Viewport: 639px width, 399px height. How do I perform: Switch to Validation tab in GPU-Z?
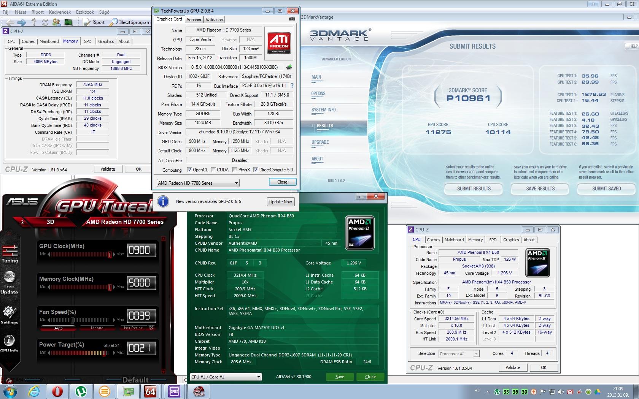pyautogui.click(x=215, y=20)
